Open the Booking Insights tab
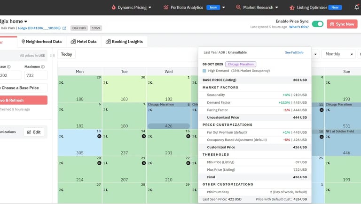 [124, 42]
